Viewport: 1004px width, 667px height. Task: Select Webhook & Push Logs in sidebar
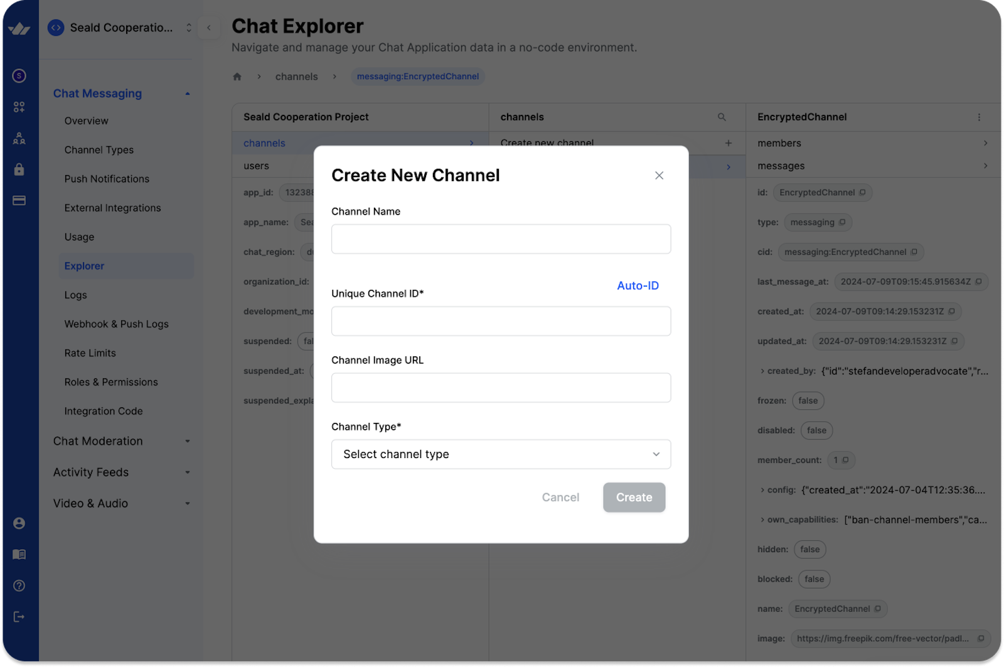(x=116, y=324)
